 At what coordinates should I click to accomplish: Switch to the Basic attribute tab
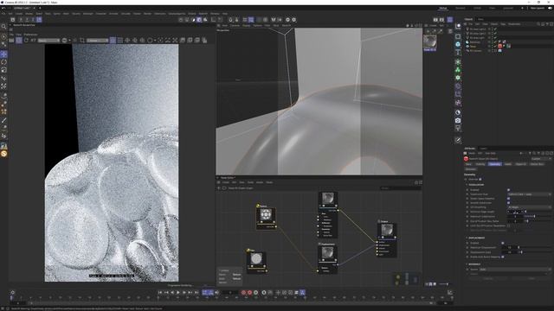point(468,164)
